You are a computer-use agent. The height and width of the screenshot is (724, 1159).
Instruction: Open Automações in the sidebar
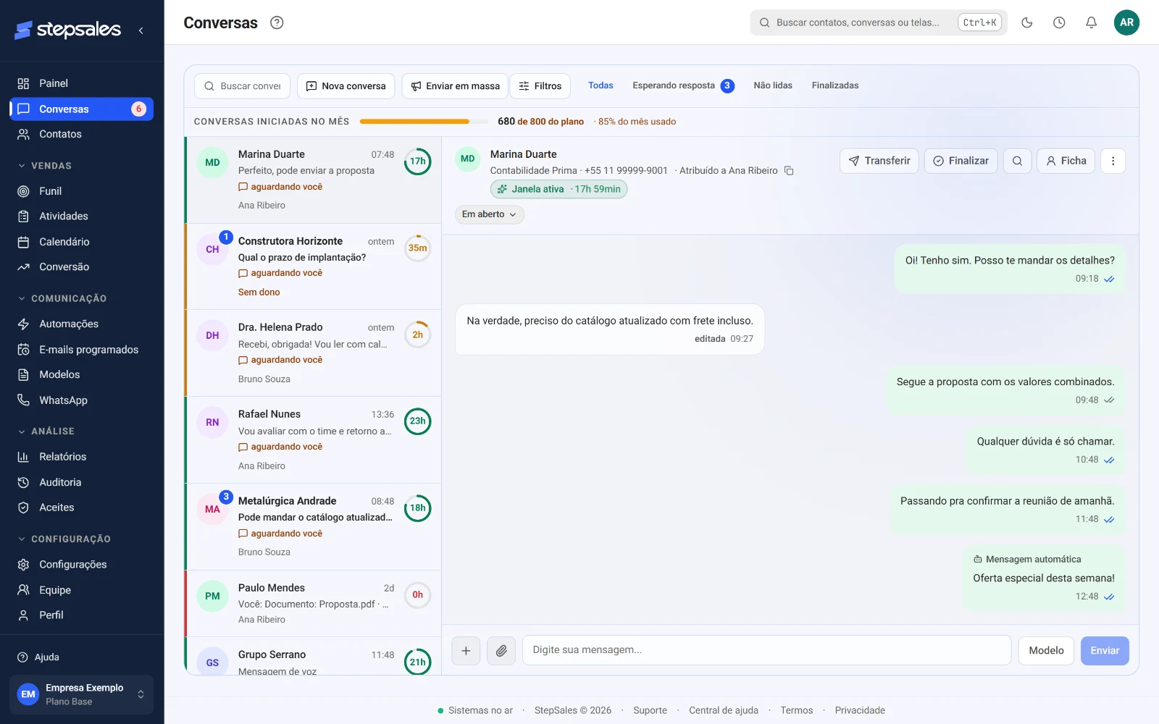click(82, 324)
